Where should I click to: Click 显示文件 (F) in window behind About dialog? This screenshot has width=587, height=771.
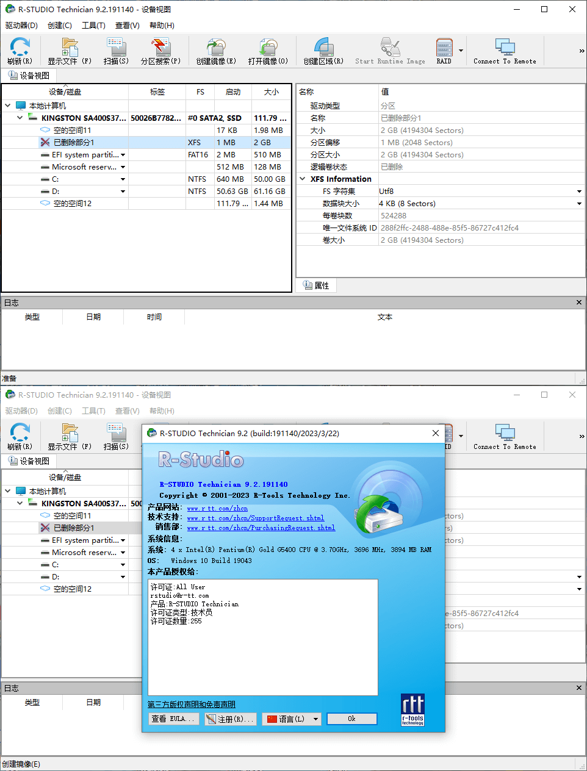click(x=70, y=436)
